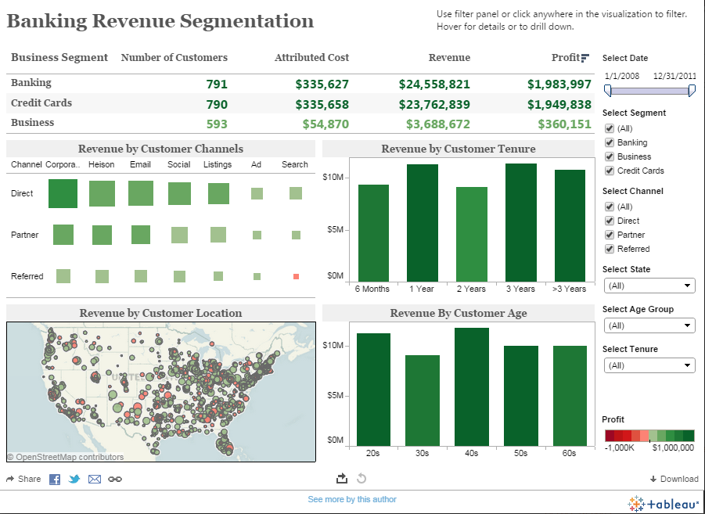Uncheck the Referred channel checkbox
Viewport: 705px width, 514px height.
pyautogui.click(x=610, y=249)
